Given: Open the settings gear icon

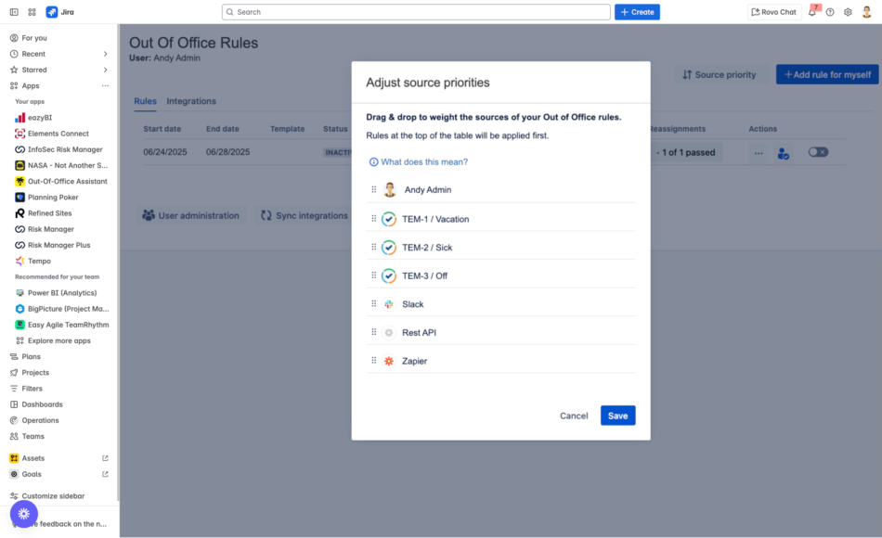Looking at the screenshot, I should click(x=848, y=12).
